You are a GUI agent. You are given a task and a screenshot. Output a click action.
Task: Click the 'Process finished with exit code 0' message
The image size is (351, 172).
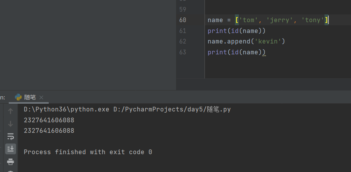pos(88,152)
